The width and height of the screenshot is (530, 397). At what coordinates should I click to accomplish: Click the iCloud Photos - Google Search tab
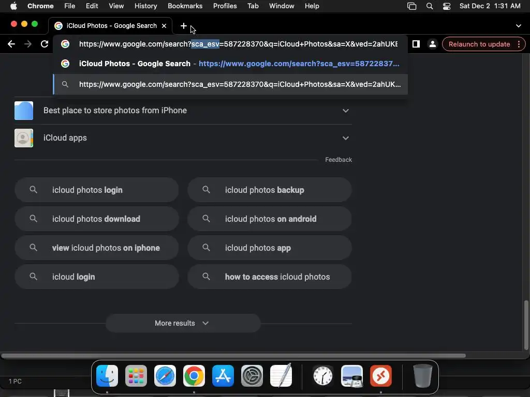pos(110,26)
